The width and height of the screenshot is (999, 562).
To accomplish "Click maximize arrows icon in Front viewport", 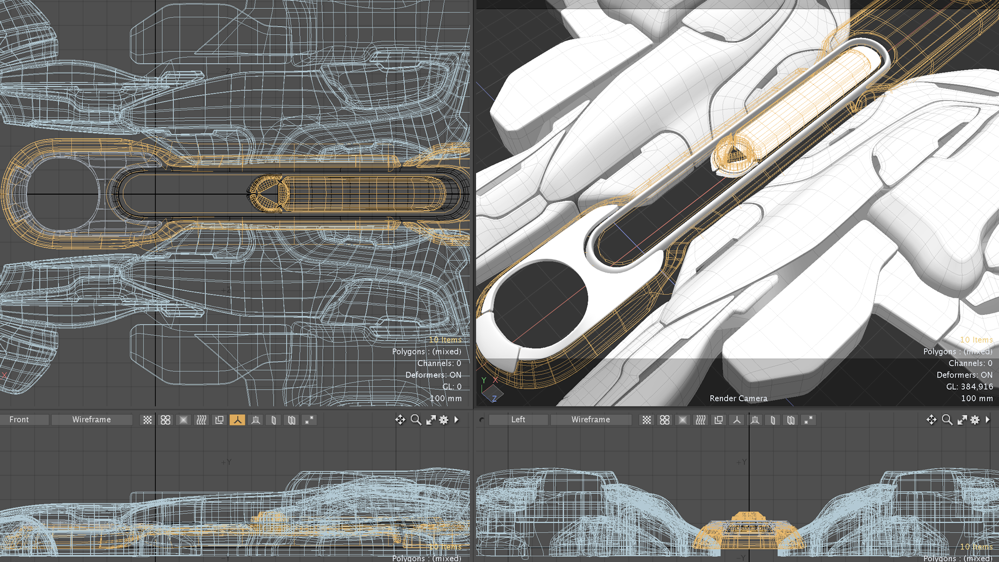I will click(x=431, y=420).
